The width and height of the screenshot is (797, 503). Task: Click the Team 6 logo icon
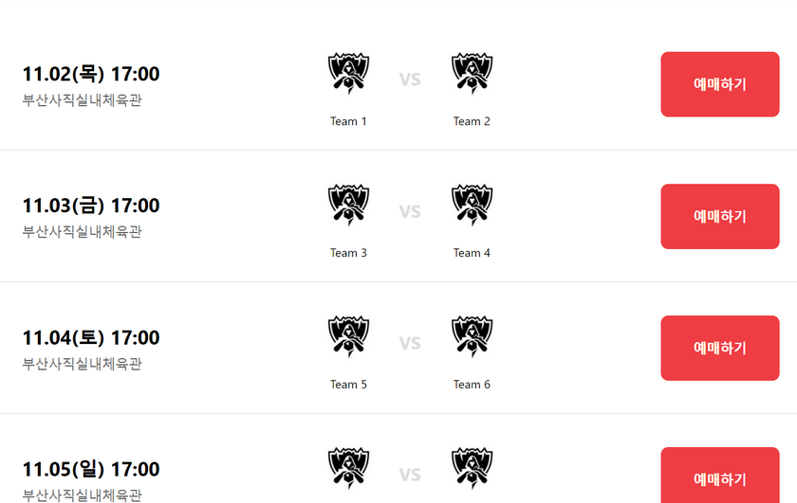(472, 336)
